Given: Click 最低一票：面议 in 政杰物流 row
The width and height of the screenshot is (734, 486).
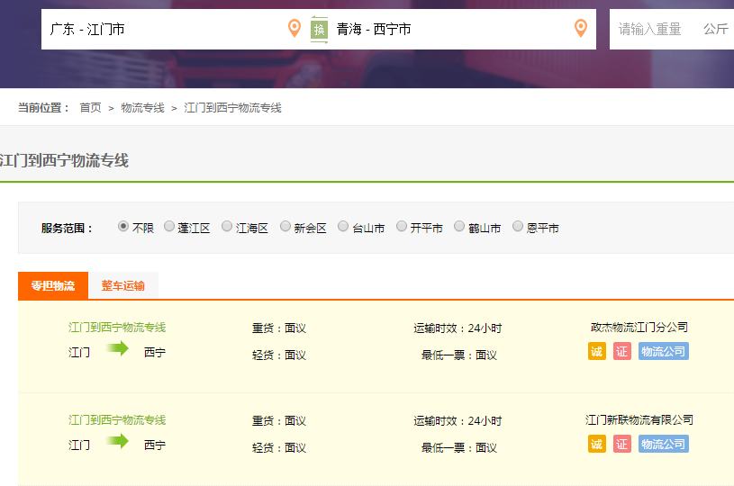Looking at the screenshot, I should tap(458, 355).
